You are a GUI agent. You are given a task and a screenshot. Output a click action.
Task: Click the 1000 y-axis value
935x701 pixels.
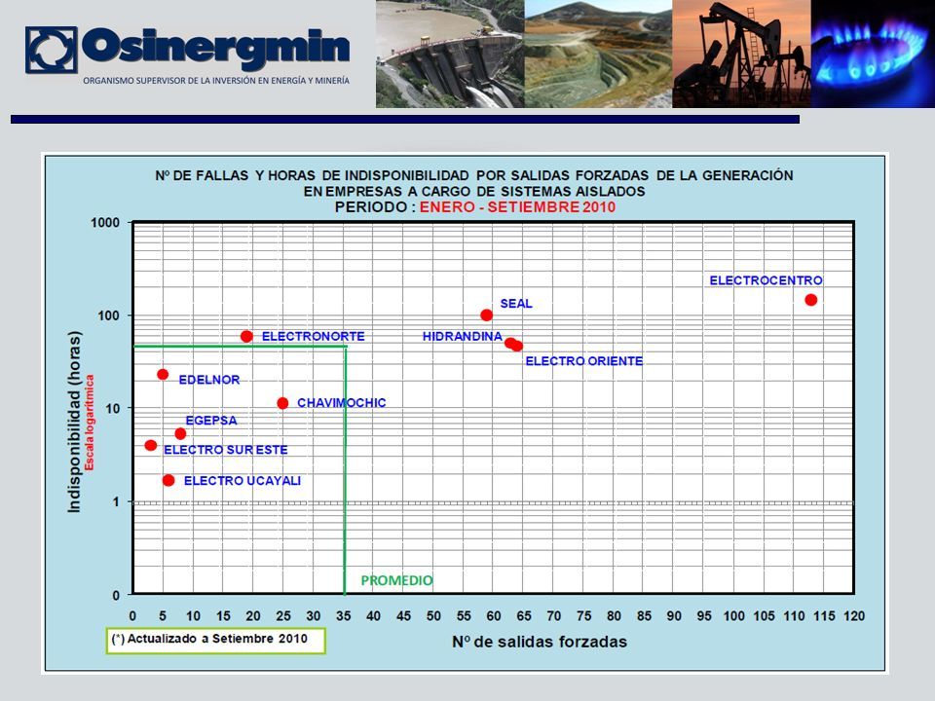click(105, 222)
